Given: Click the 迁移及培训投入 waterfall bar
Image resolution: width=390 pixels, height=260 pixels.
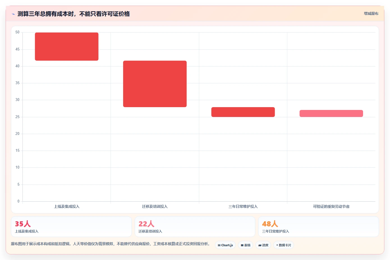Looking at the screenshot, I should point(155,84).
